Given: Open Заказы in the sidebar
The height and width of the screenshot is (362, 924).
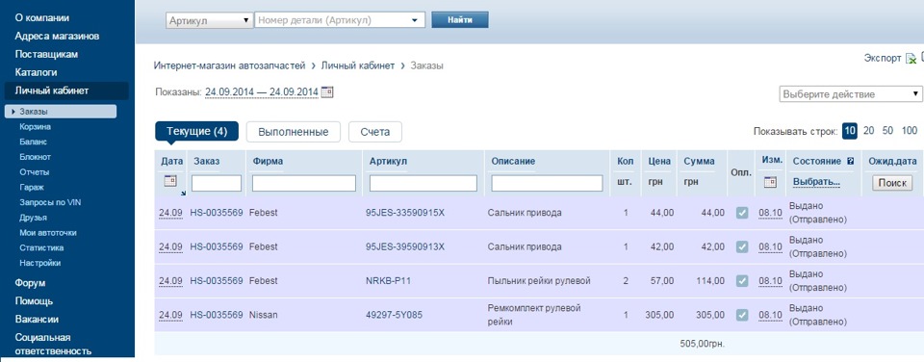Looking at the screenshot, I should [x=60, y=112].
